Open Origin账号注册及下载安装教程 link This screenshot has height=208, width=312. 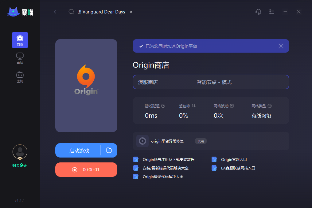(x=169, y=159)
